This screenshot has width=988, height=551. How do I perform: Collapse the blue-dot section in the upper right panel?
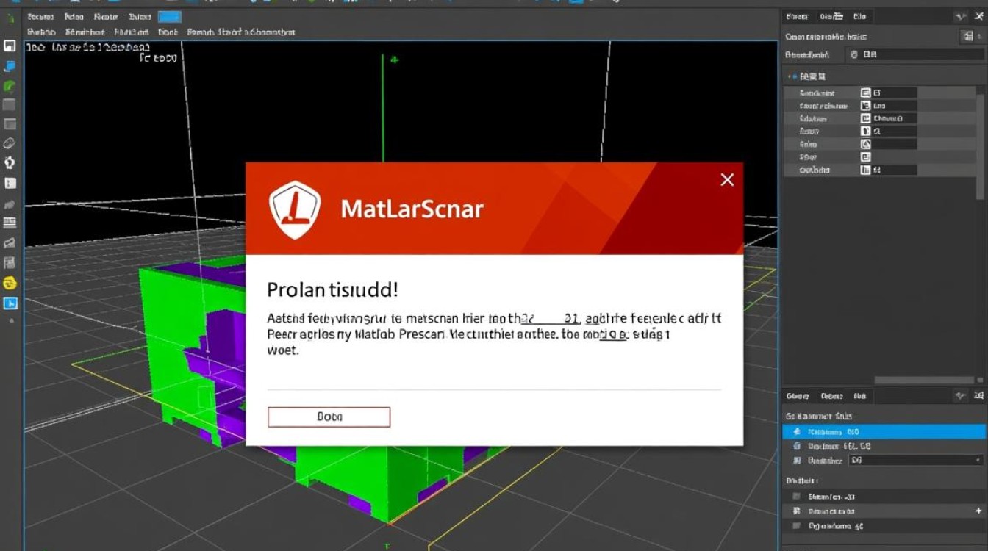tap(791, 76)
